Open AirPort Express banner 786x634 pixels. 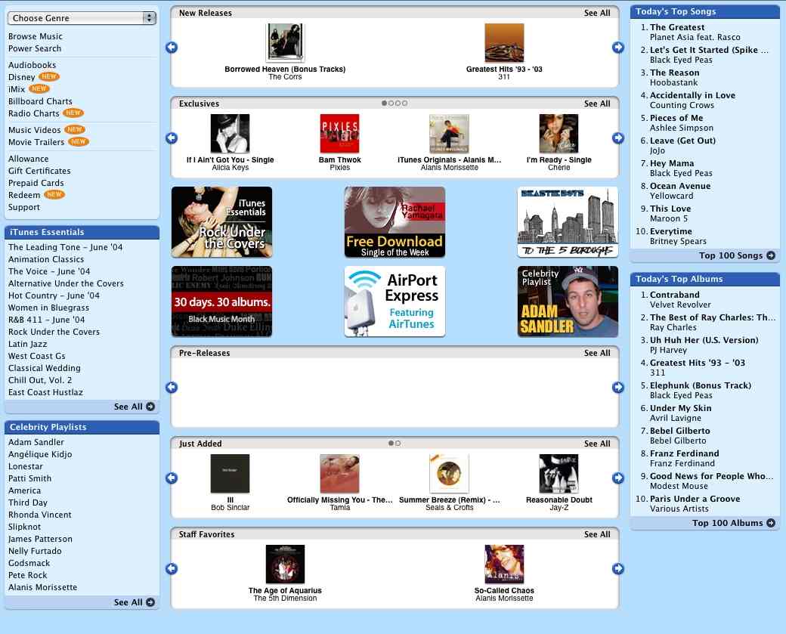(395, 302)
